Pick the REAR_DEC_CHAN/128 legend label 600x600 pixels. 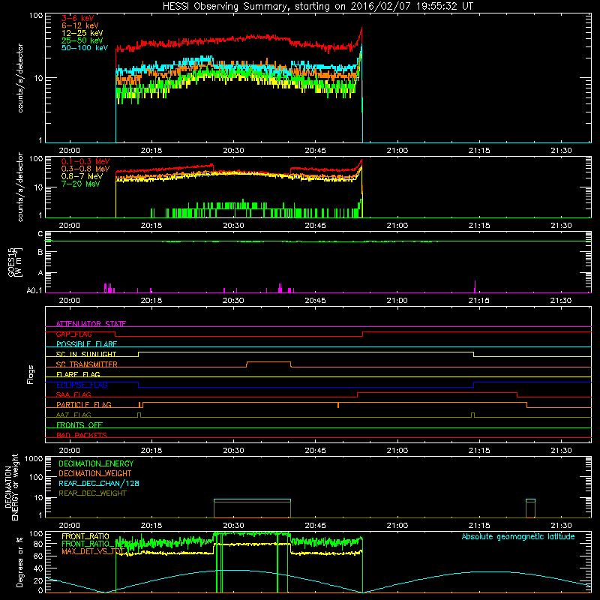pos(99,483)
